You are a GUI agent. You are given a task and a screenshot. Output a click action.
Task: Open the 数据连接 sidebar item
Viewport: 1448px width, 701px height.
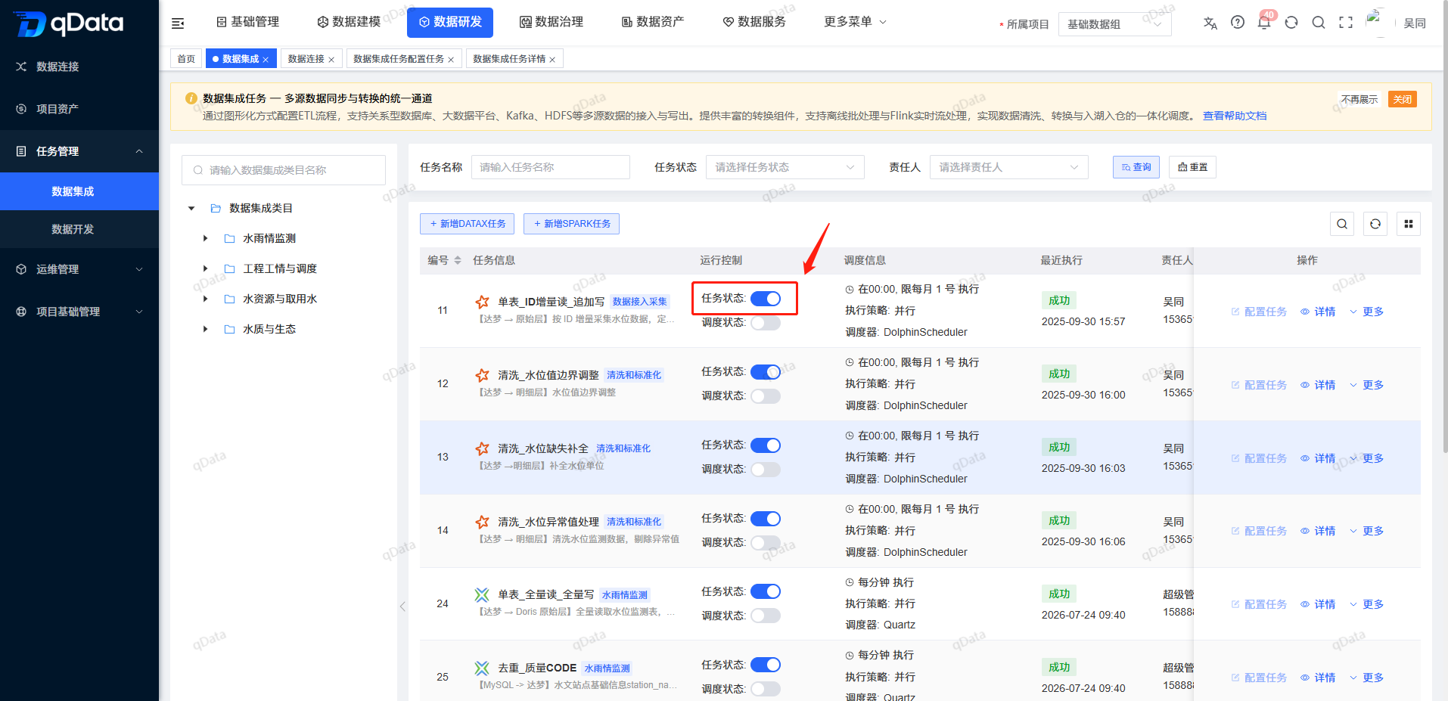point(79,67)
